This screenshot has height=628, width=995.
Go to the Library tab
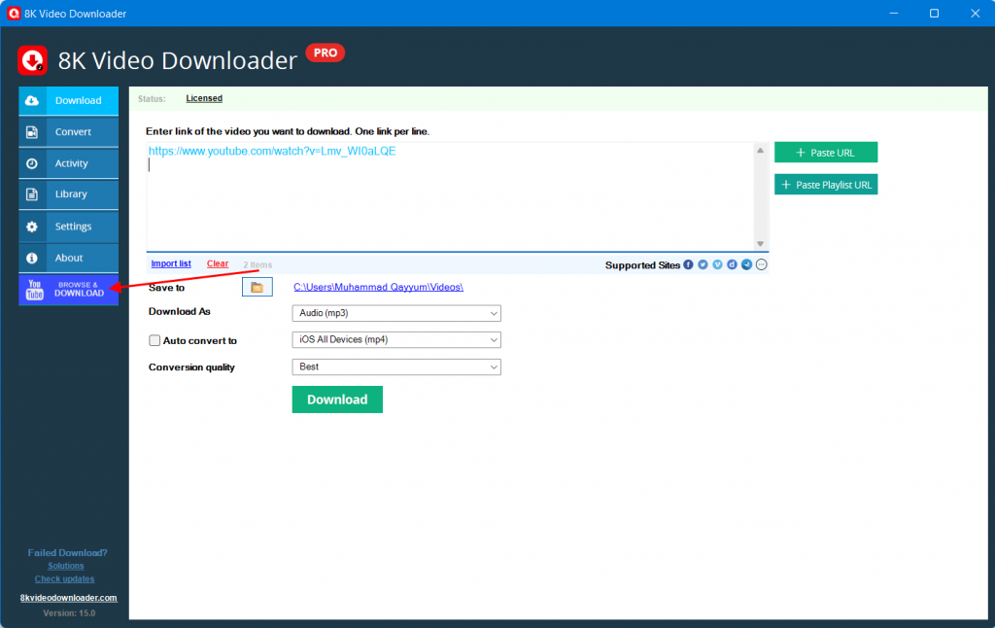click(x=69, y=194)
